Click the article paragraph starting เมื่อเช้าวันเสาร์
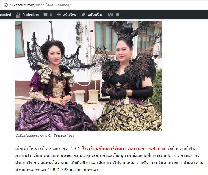 (109, 159)
